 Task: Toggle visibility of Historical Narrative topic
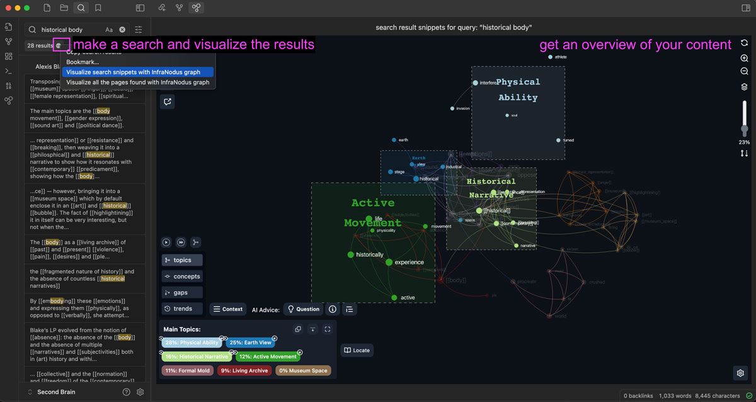162,352
